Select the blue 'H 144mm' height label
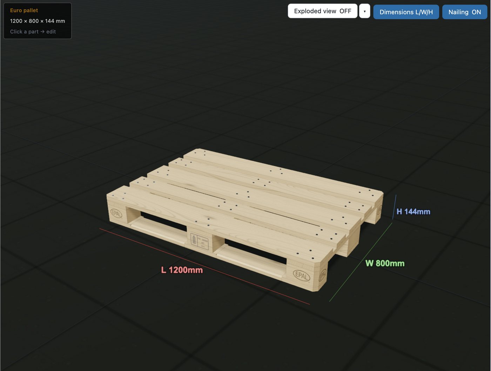491x371 pixels. coord(413,211)
